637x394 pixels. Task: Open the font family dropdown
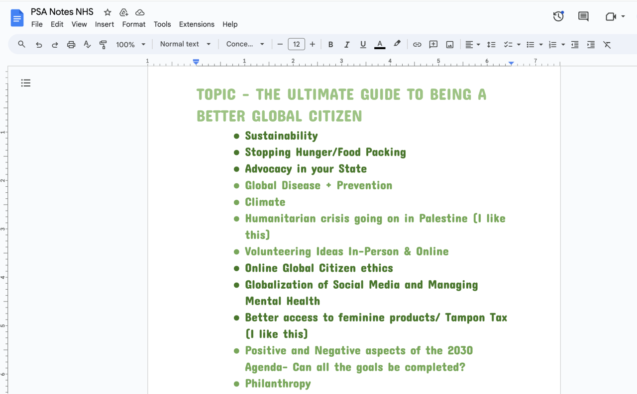[x=245, y=44]
